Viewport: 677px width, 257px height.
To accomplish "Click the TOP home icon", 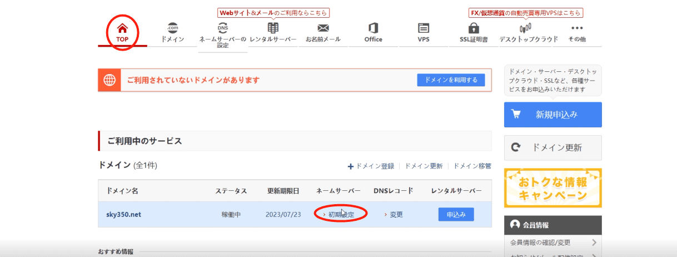I will coord(122,28).
